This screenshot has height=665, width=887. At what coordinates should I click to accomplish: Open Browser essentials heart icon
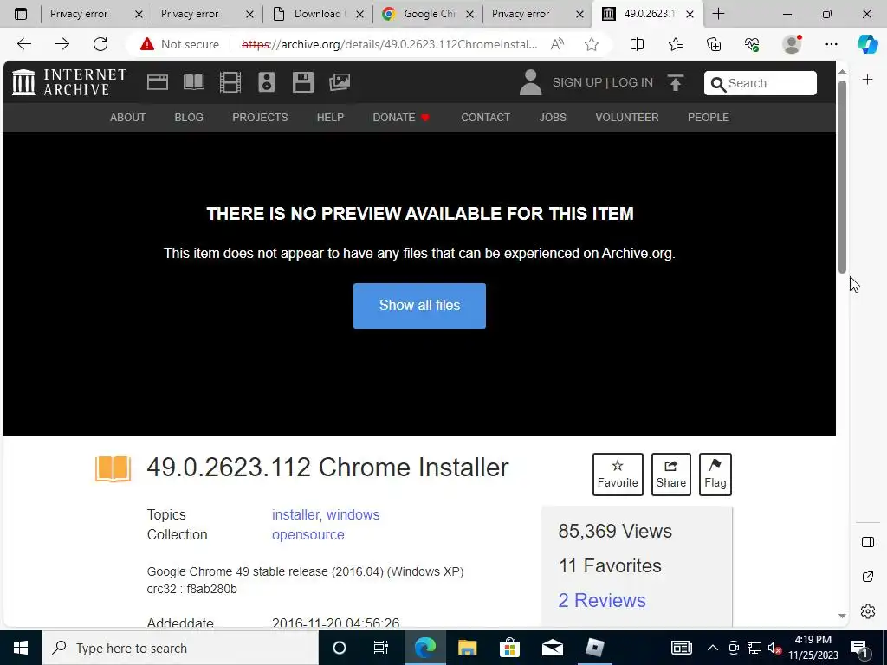tap(752, 44)
